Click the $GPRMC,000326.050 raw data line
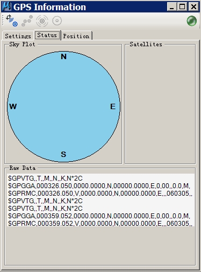201x272 pixels. click(x=101, y=194)
